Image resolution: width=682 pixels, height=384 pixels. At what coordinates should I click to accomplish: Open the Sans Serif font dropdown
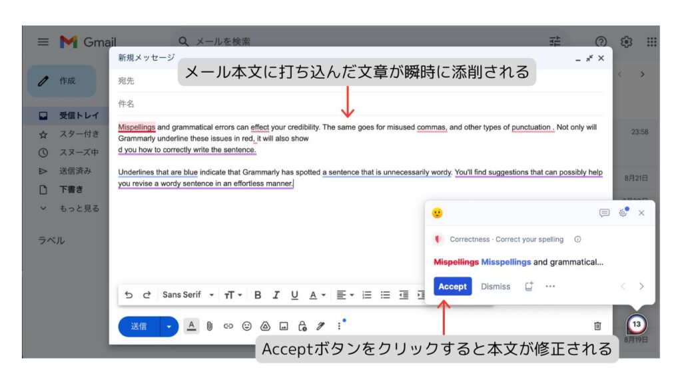click(188, 295)
